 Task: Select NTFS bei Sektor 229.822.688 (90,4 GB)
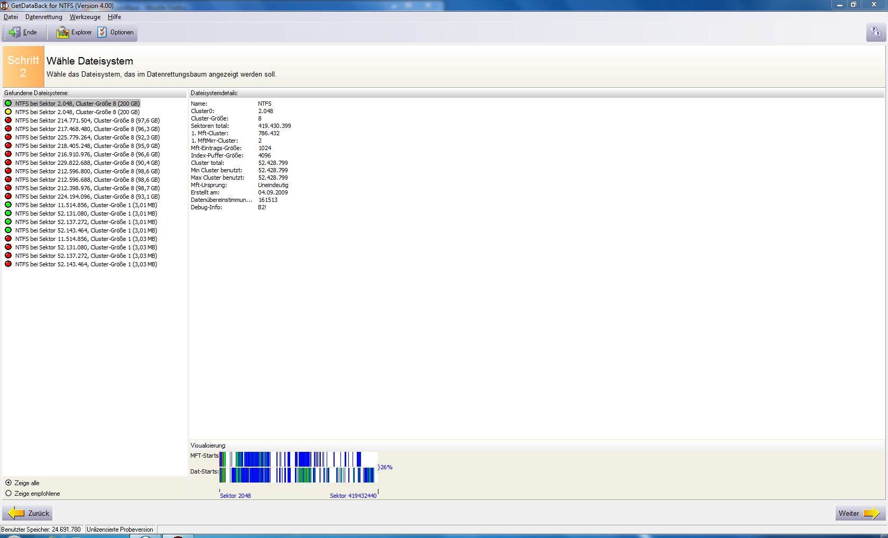pos(87,163)
